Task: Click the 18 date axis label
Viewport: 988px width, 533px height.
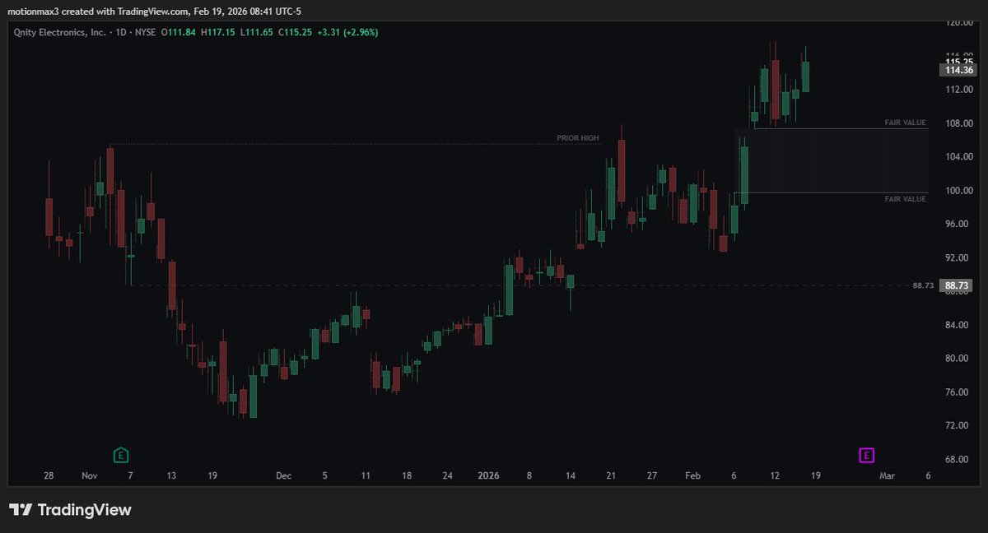Action: (406, 476)
